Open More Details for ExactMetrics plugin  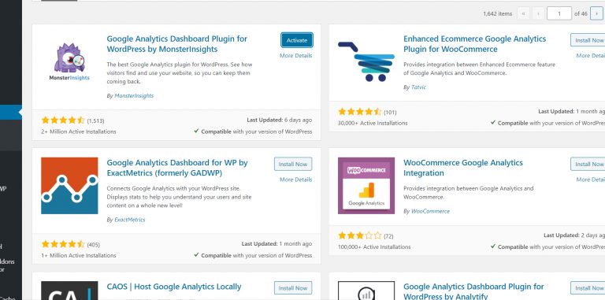pos(296,180)
